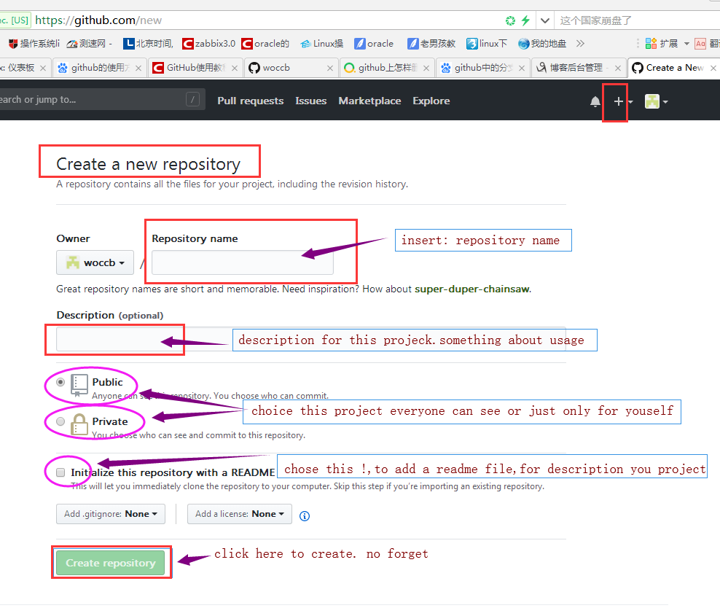This screenshot has width=720, height=608.
Task: Close the woccb tab
Action: tap(329, 68)
